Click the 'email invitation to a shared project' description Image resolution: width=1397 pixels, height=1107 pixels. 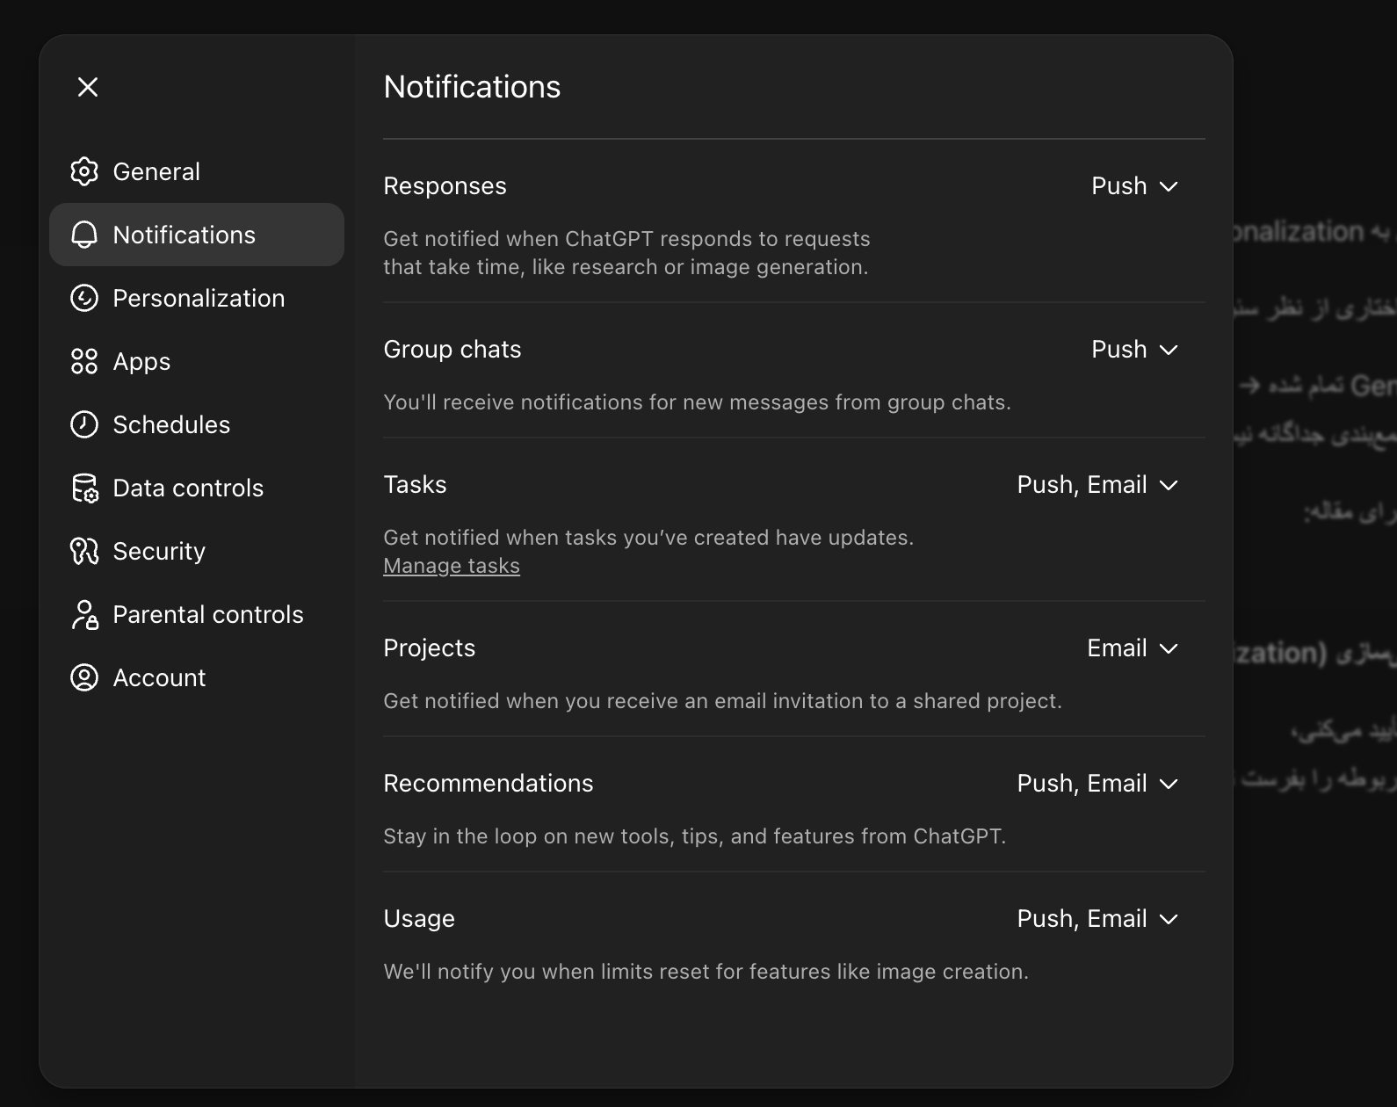(723, 701)
